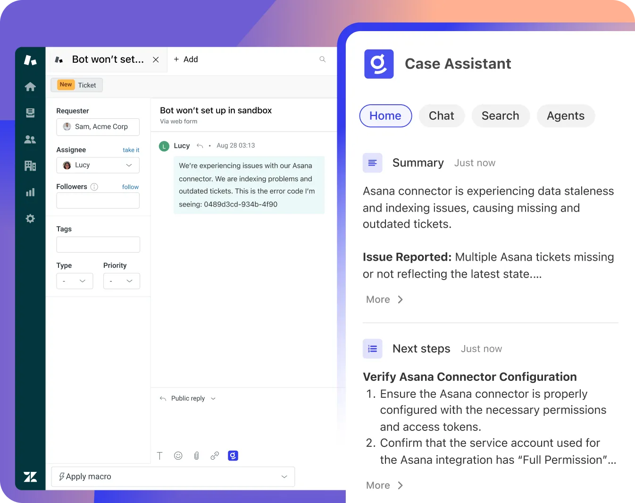Click Lucy's green avatar in the conversation
Viewport: 635px width, 503px height.
point(164,146)
